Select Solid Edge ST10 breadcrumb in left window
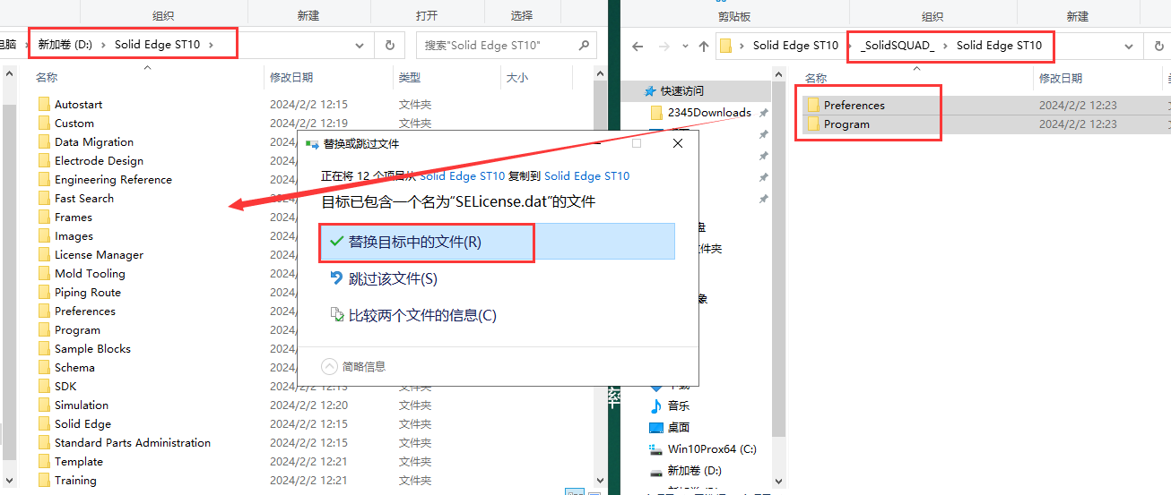1171x495 pixels. pos(157,45)
